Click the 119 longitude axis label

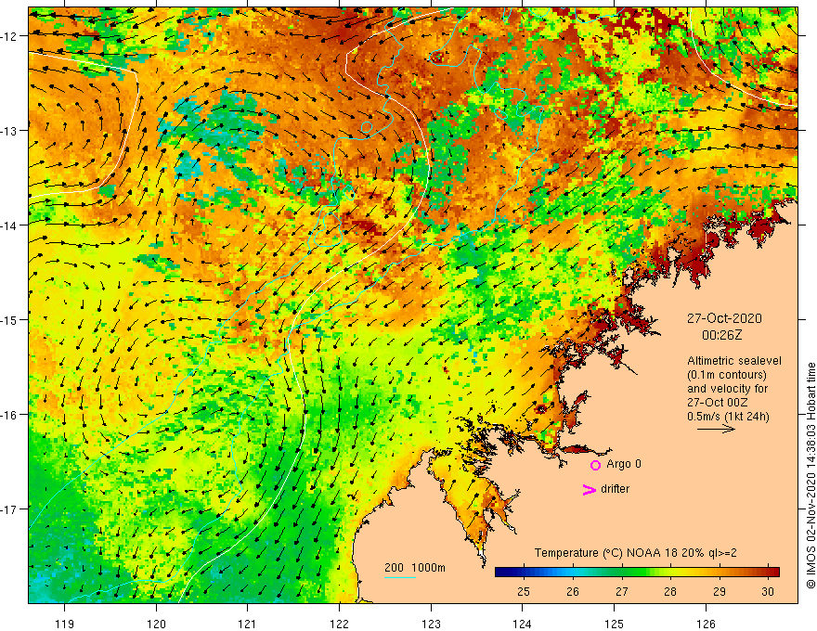pyautogui.click(x=65, y=624)
